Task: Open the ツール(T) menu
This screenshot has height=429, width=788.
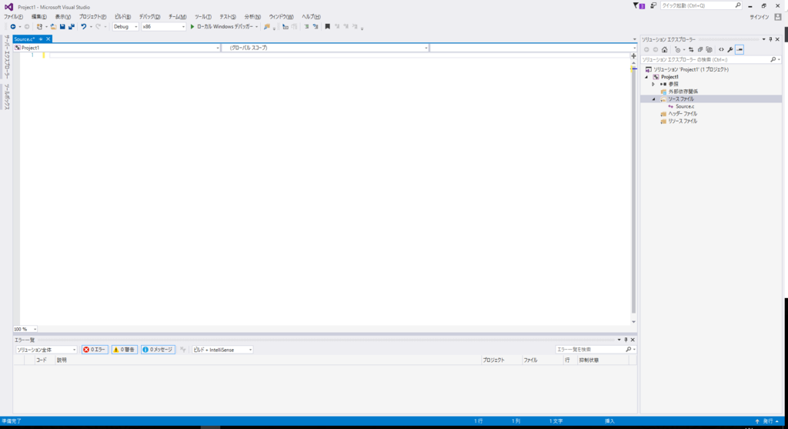Action: click(203, 17)
